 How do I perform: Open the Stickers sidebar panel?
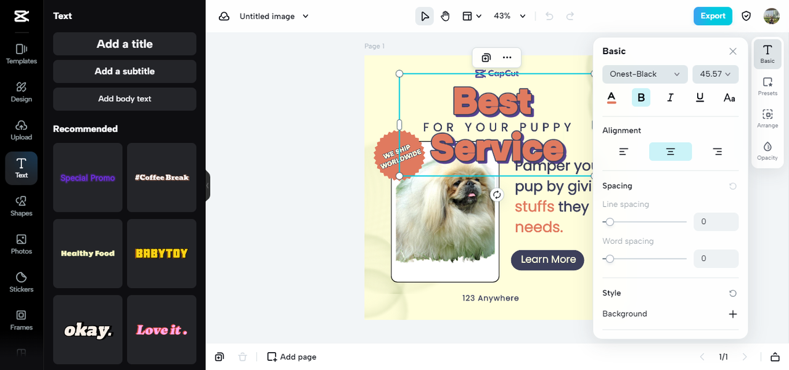click(x=22, y=282)
